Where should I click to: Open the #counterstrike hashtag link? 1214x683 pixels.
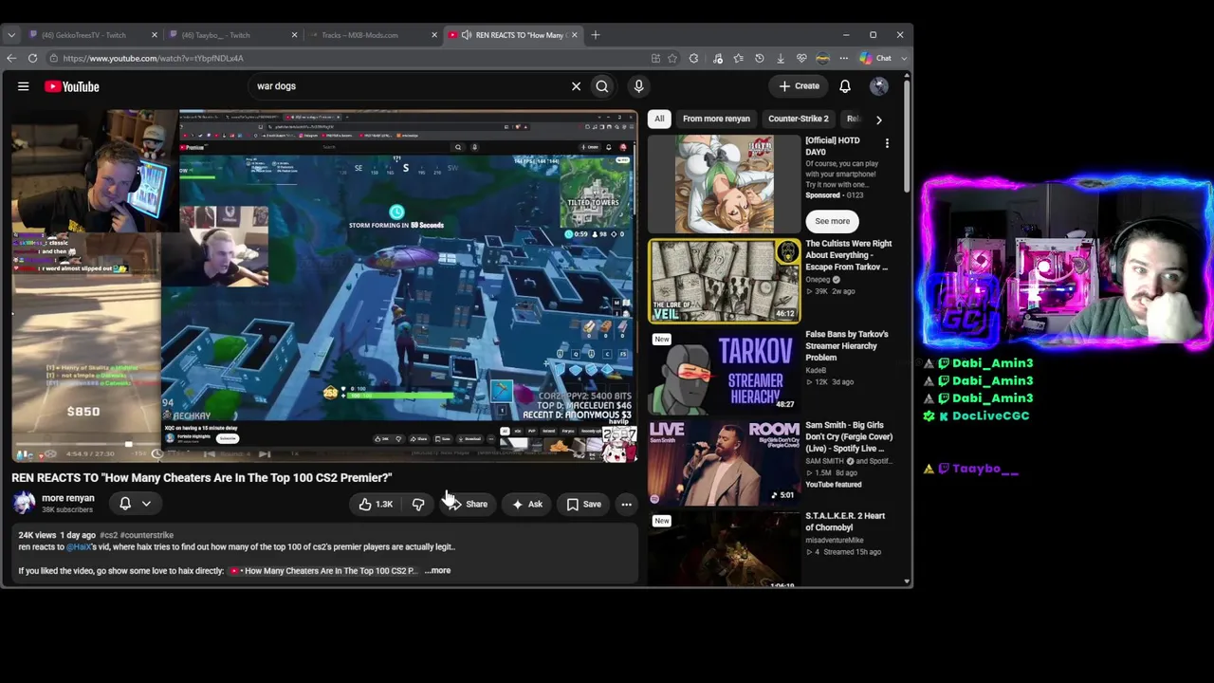tap(147, 535)
